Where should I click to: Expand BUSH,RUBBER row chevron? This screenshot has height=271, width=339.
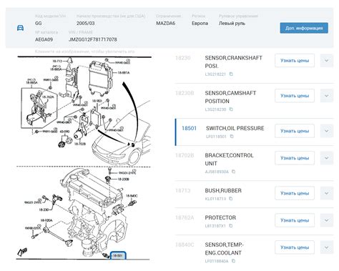327,193
